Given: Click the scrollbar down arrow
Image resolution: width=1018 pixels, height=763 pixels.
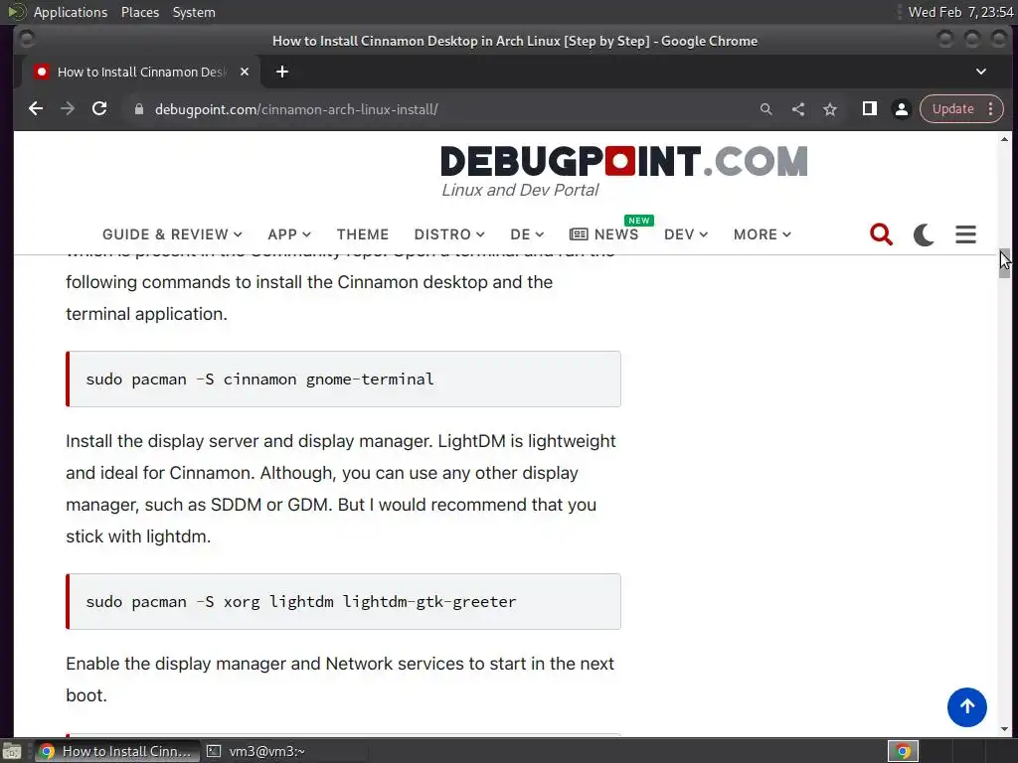Looking at the screenshot, I should (x=1004, y=729).
